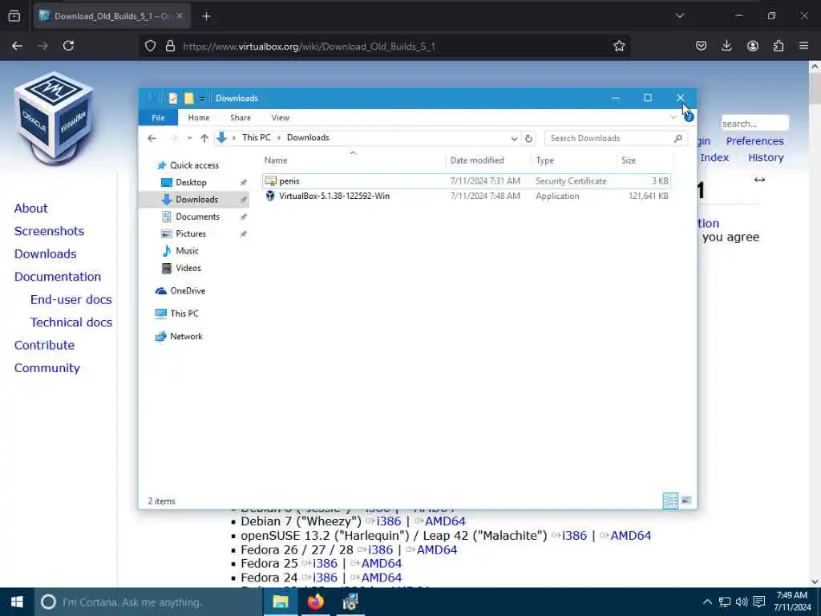Go back in Explorer navigation
Viewport: 821px width, 616px height.
(152, 138)
